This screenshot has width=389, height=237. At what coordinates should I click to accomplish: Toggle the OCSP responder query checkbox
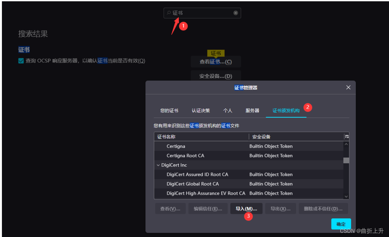(x=21, y=61)
